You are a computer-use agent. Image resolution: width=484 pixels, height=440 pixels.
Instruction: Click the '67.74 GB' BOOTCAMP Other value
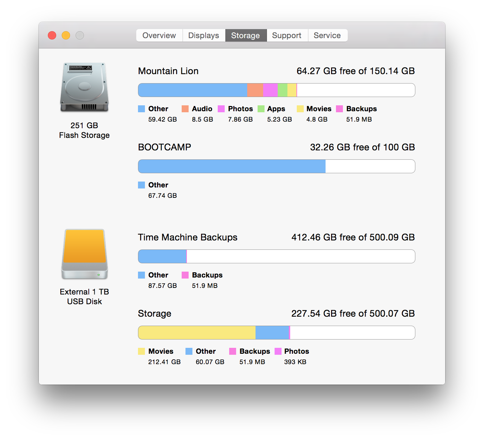click(x=163, y=196)
